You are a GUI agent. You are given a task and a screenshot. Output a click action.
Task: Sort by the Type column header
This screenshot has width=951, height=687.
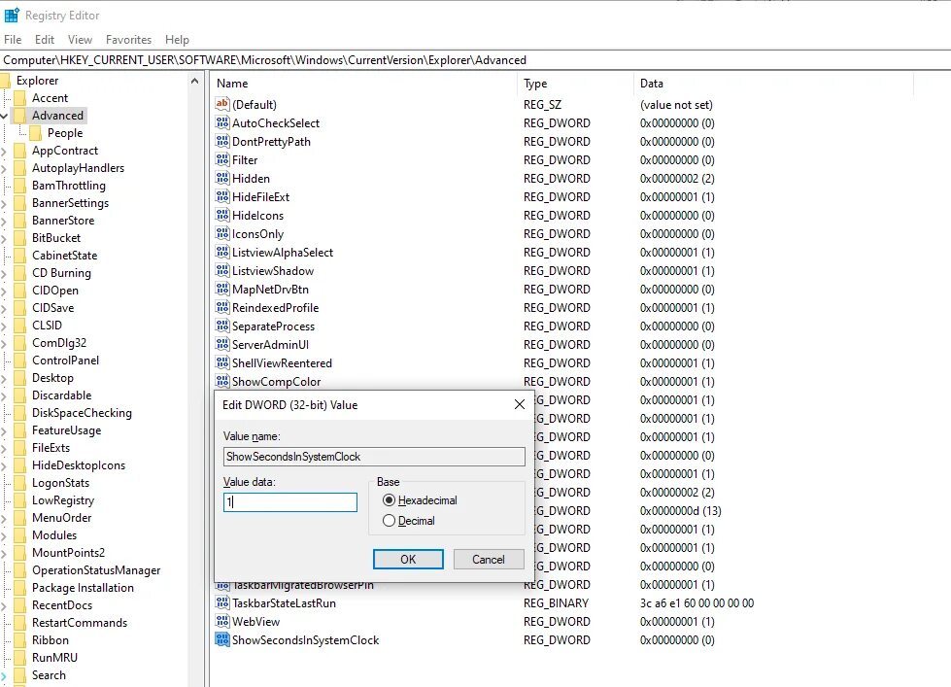coord(576,84)
